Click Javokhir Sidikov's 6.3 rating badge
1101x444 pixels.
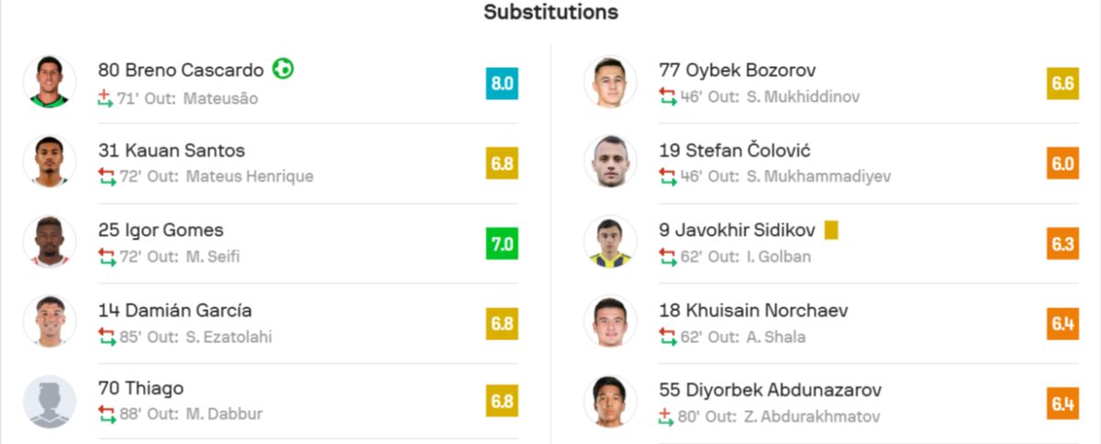tap(1062, 243)
